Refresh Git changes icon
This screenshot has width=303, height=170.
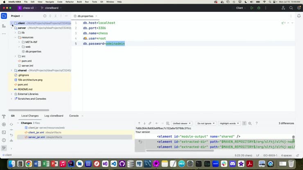[x=11, y=125]
